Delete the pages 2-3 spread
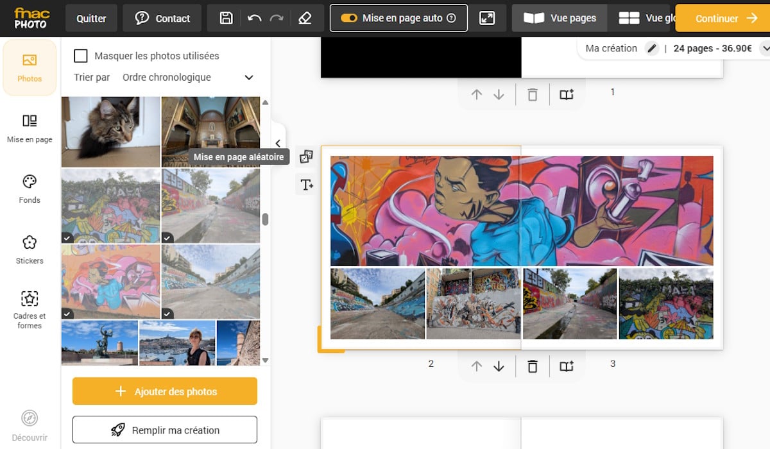The width and height of the screenshot is (770, 449). click(532, 366)
